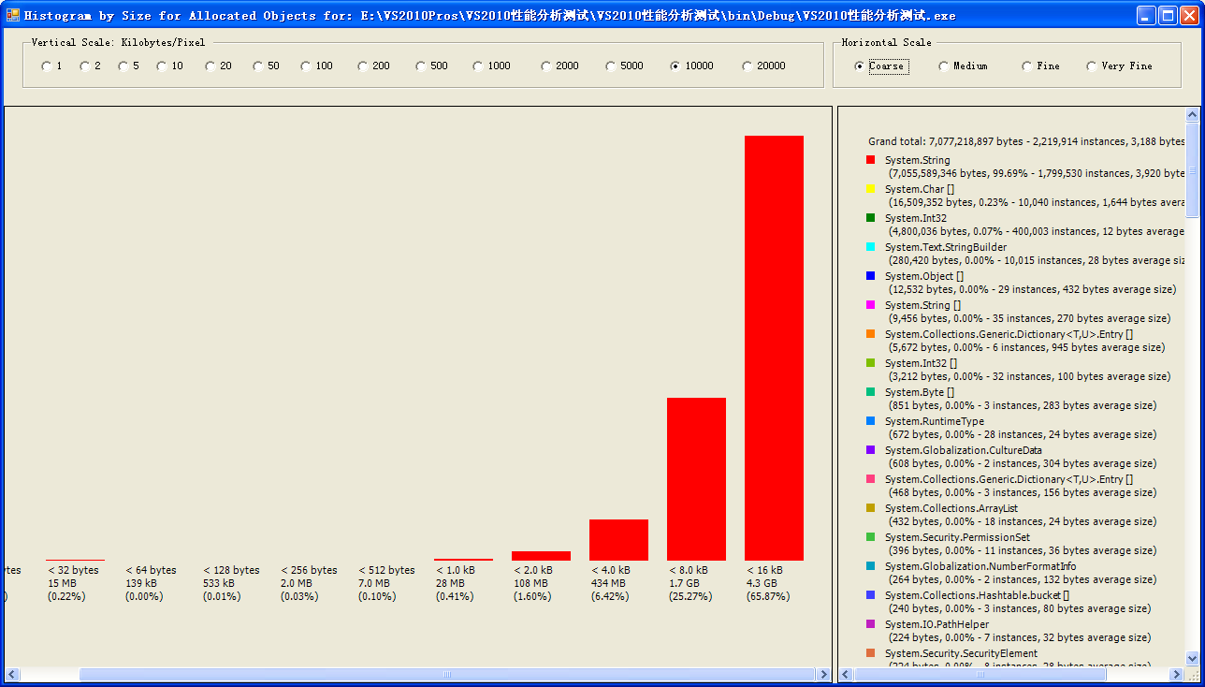
Task: Click the < 512 bytes size label
Action: point(386,570)
